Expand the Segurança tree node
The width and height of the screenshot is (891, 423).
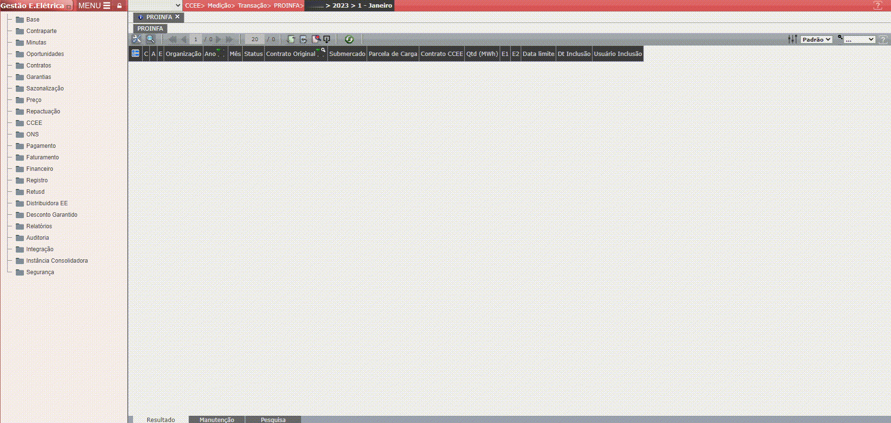40,272
